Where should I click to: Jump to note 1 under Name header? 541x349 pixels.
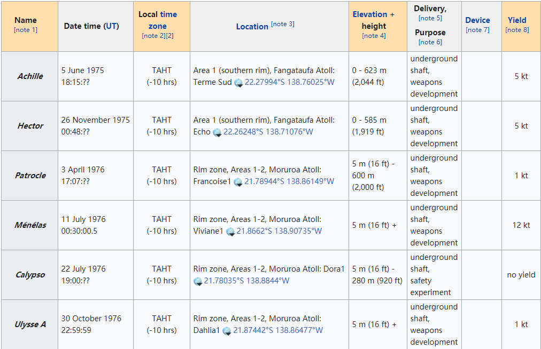click(26, 30)
